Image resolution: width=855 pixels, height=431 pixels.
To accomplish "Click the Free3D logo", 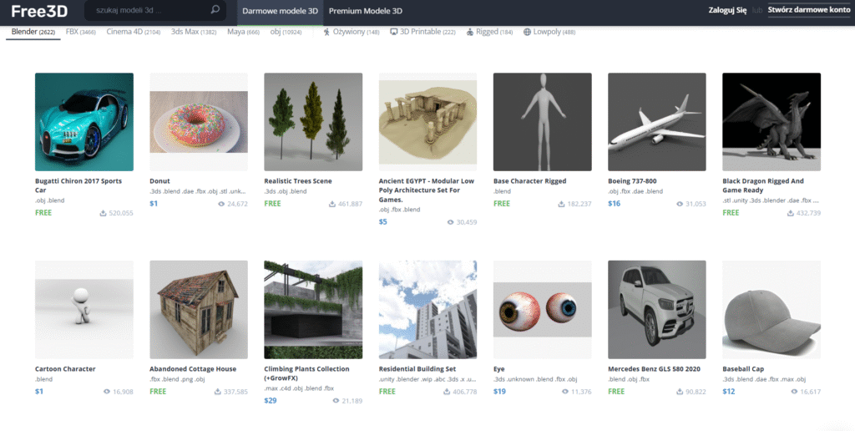I will [40, 11].
